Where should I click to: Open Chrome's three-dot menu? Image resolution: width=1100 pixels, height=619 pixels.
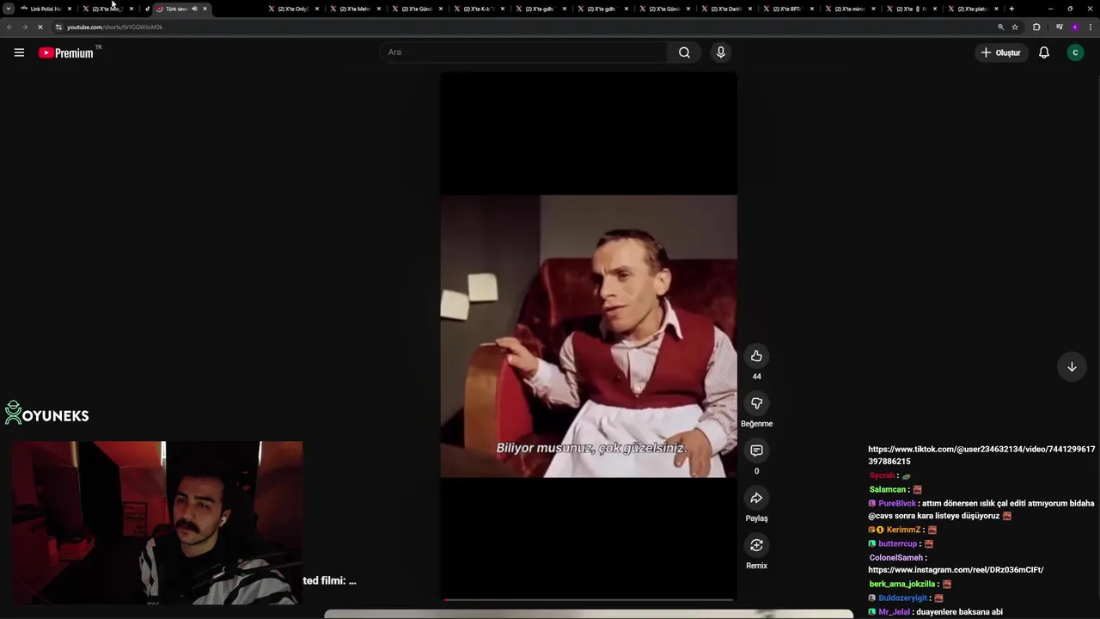1090,27
